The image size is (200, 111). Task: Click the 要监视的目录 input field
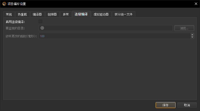(x=106, y=28)
